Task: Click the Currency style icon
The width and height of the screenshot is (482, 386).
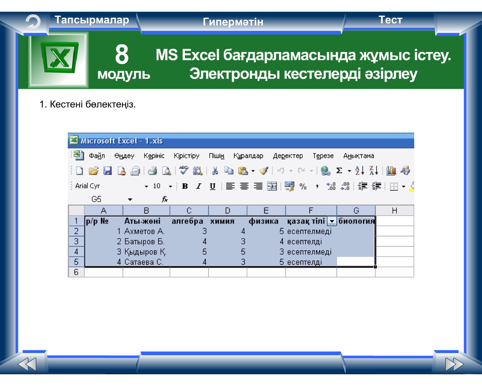Action: (289, 186)
